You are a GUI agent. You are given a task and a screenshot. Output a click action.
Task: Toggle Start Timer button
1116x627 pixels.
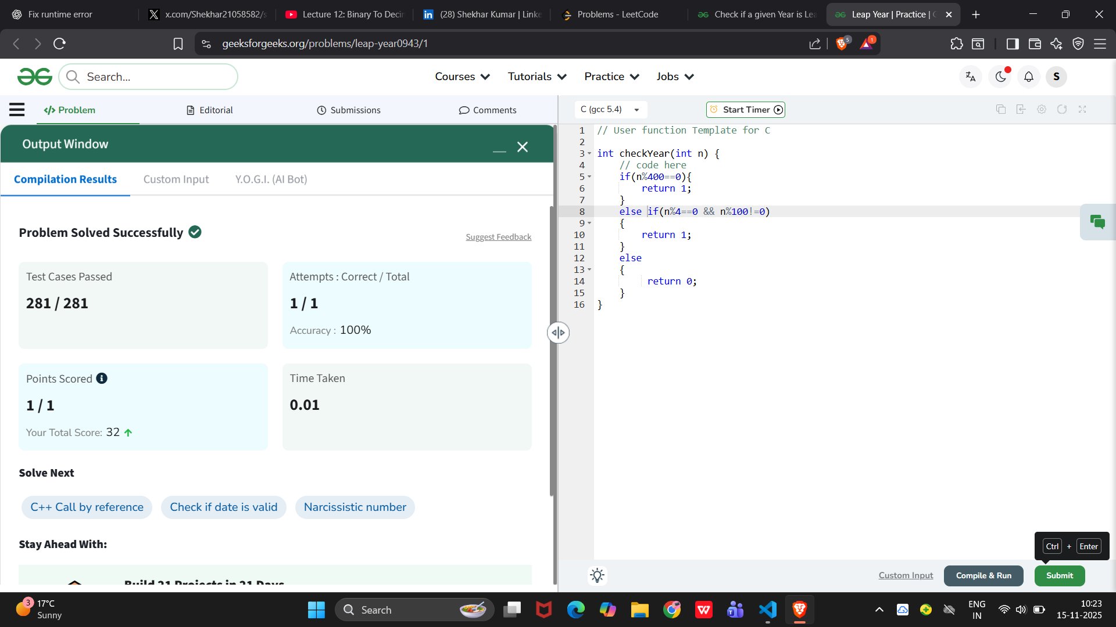tap(746, 110)
